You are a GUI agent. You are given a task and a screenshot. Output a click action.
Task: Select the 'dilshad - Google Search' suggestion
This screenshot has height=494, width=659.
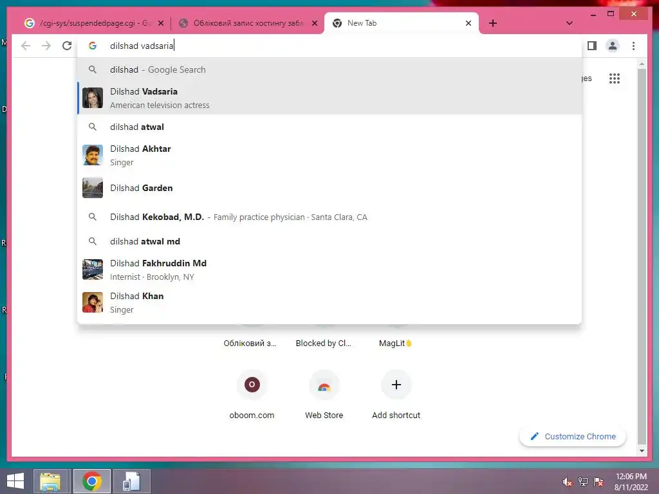point(329,69)
